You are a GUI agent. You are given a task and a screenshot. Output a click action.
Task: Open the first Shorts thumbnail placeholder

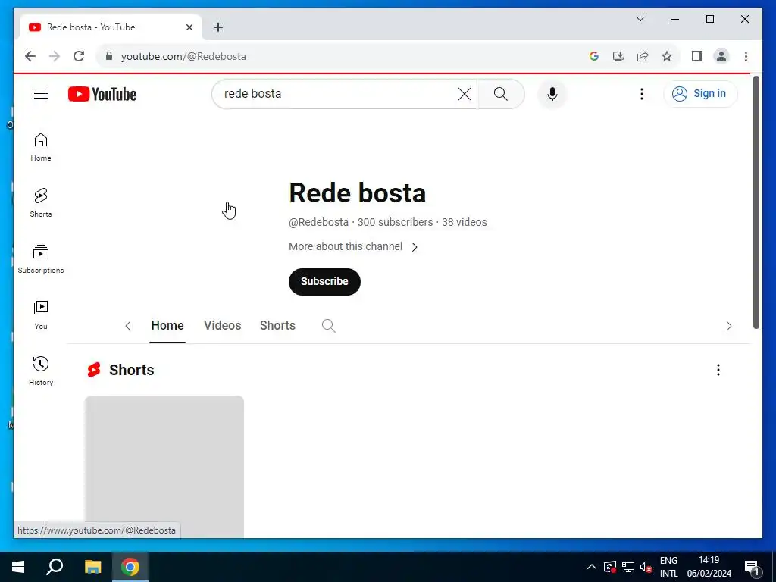click(164, 466)
